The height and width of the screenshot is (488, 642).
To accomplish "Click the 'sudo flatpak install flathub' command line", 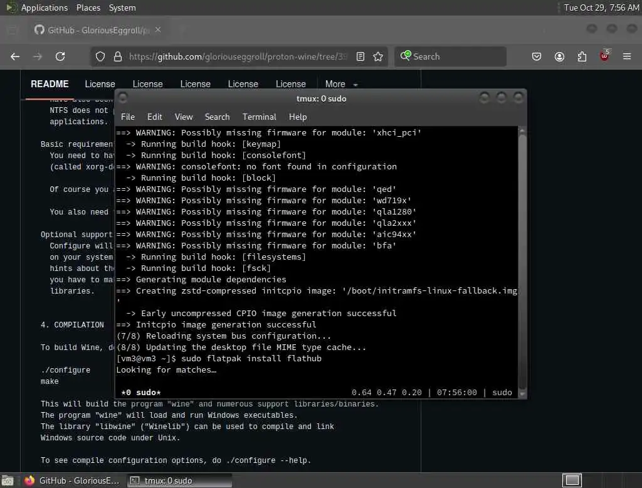I will point(251,359).
